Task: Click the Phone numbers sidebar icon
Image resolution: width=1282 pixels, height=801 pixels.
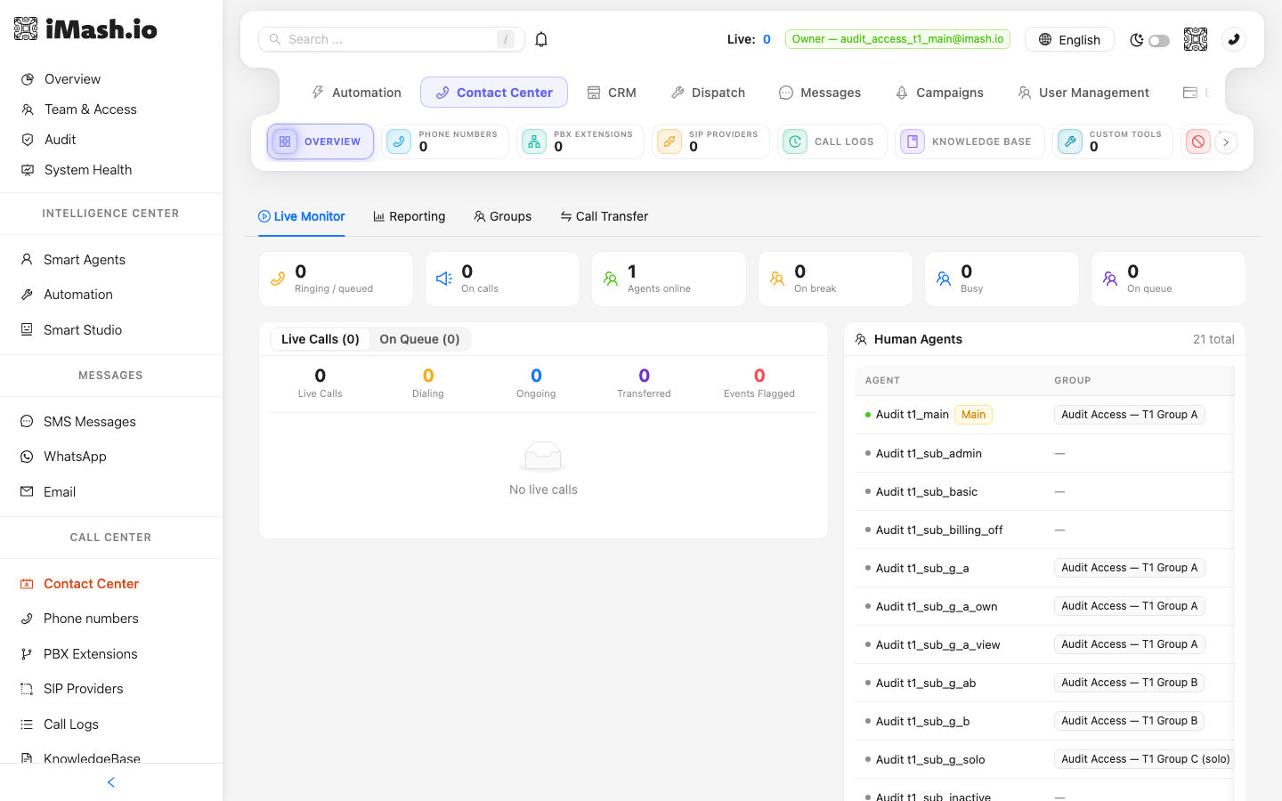Action: (x=27, y=619)
